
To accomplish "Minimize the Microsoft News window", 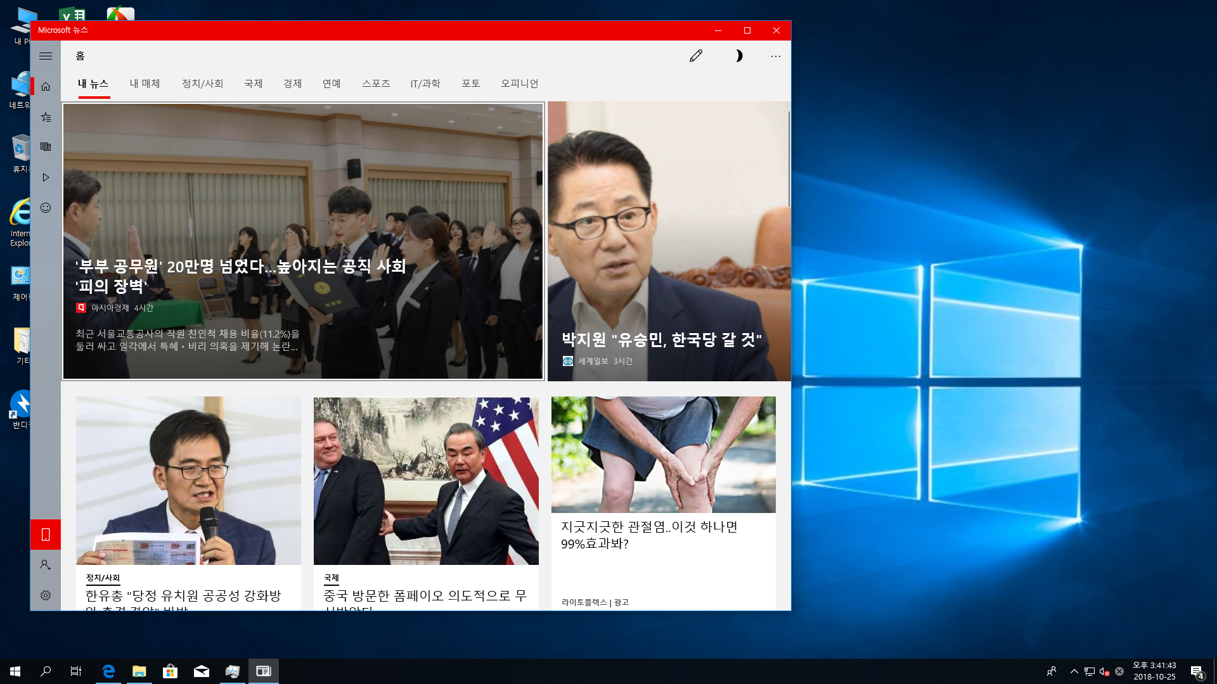I will 718,30.
